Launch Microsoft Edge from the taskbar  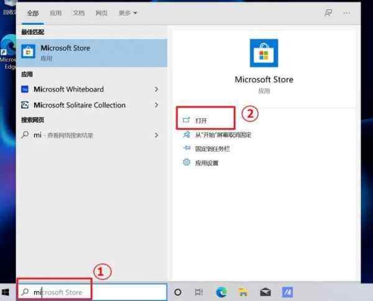click(x=221, y=292)
